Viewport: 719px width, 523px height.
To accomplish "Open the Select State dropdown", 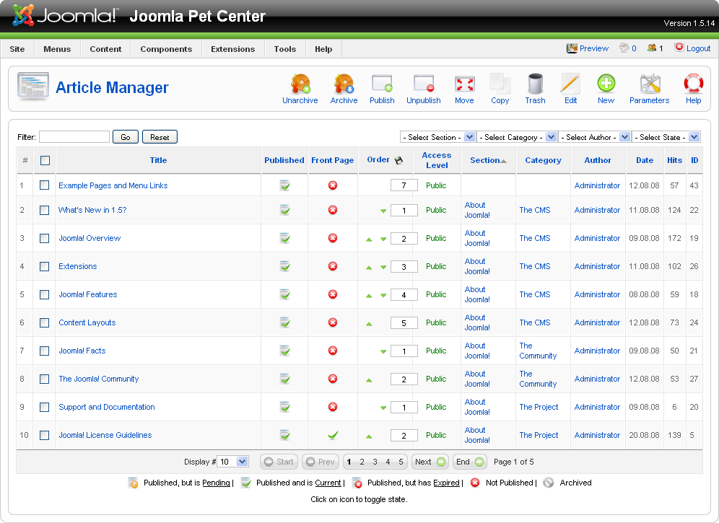I will click(x=666, y=137).
